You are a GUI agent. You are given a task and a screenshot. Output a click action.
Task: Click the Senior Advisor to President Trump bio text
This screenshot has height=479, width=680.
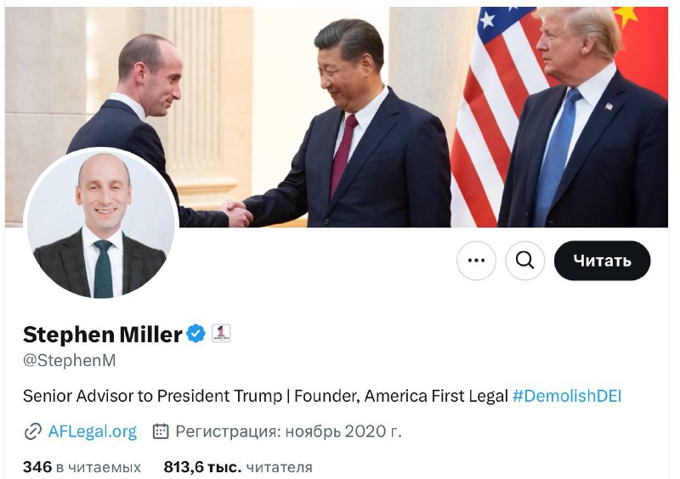pyautogui.click(x=152, y=396)
